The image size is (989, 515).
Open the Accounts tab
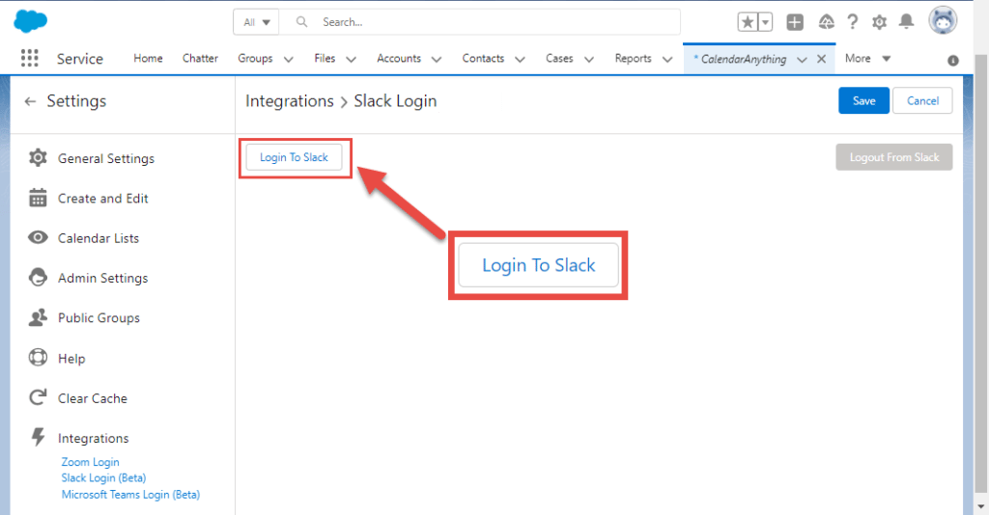399,59
